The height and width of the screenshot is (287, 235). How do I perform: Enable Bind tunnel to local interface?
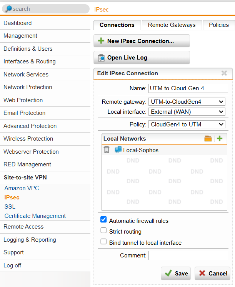tap(103, 242)
